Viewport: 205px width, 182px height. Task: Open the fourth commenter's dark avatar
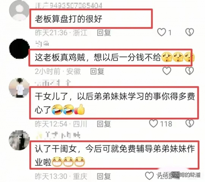click(19, 140)
